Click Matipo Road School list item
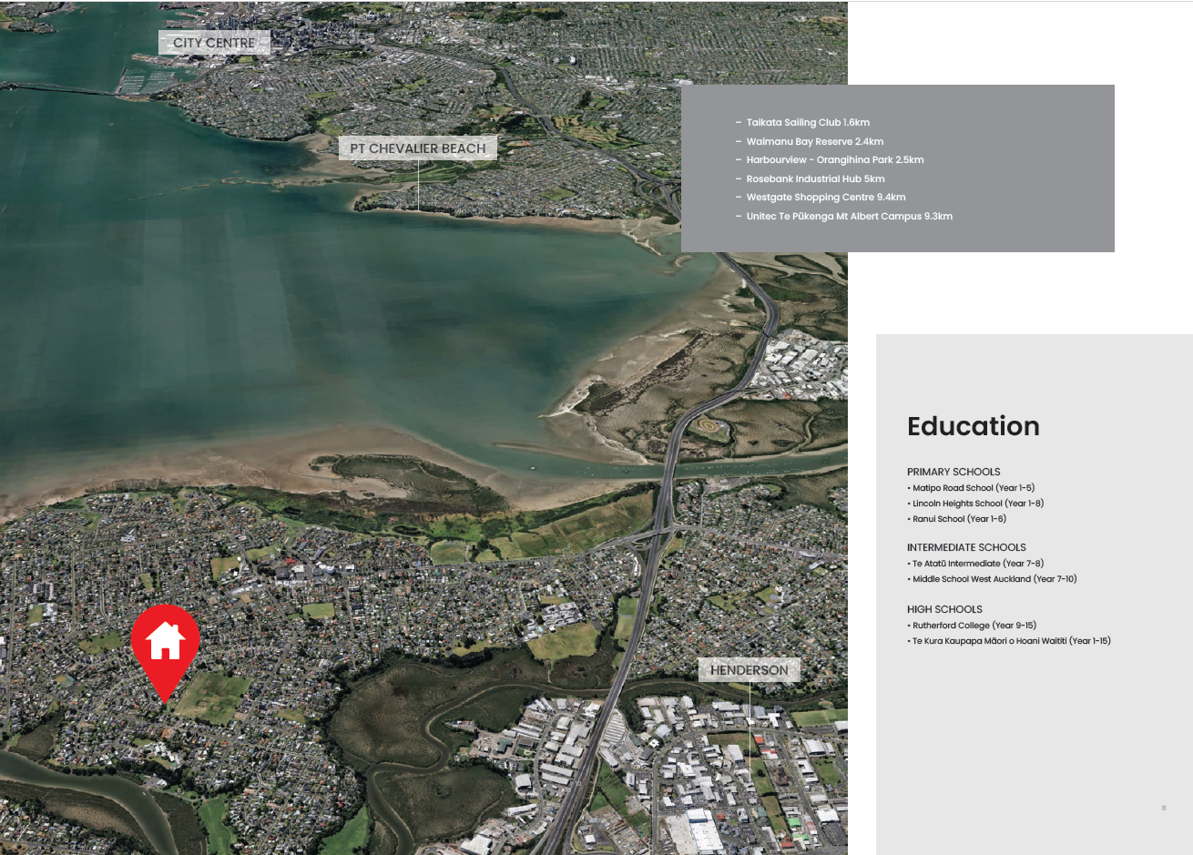 (x=973, y=488)
